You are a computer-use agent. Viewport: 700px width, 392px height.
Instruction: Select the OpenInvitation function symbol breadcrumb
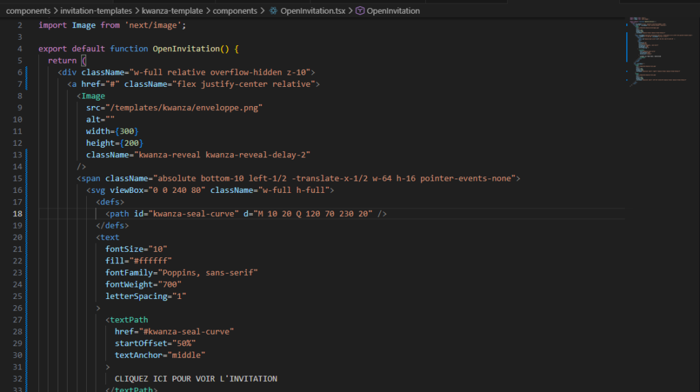click(x=393, y=11)
